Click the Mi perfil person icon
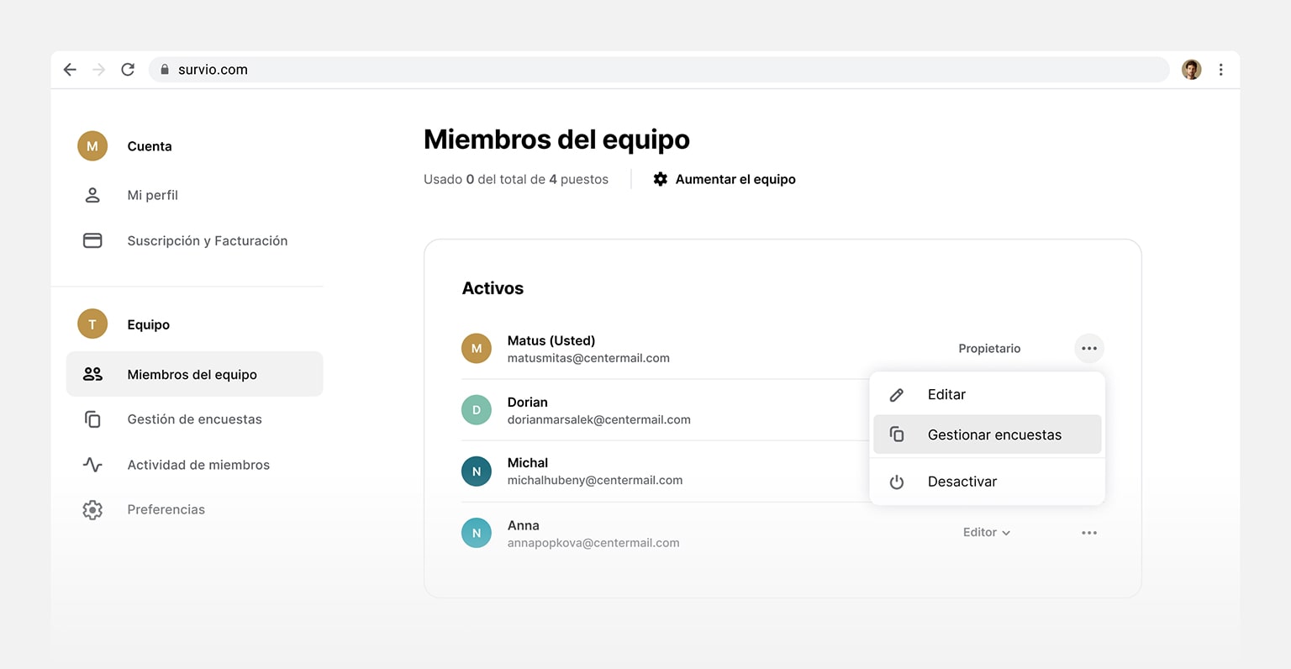This screenshot has height=669, width=1291. pyautogui.click(x=92, y=194)
